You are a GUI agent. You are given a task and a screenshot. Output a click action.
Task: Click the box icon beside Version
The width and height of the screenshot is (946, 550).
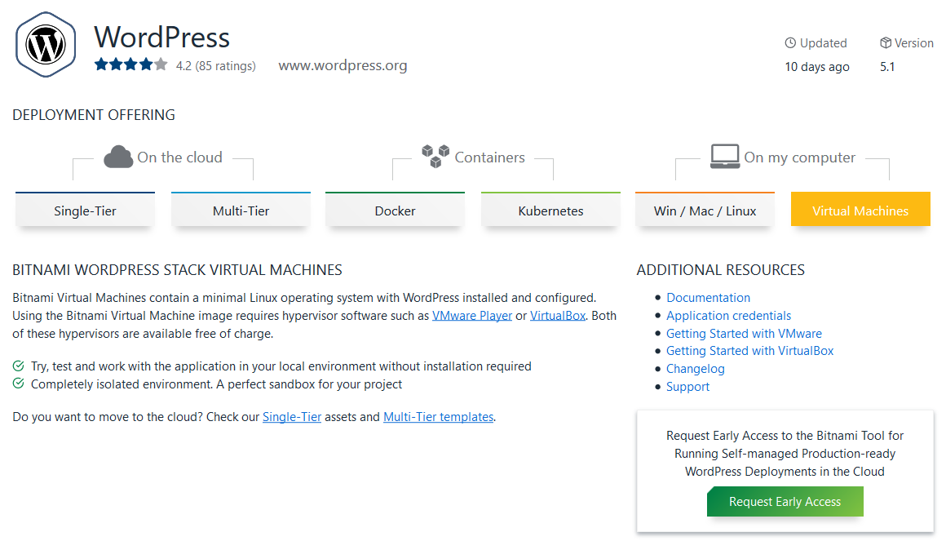pos(885,43)
